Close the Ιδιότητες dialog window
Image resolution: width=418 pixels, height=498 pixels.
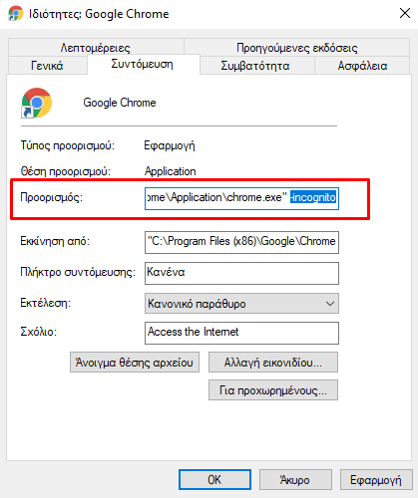coord(405,13)
